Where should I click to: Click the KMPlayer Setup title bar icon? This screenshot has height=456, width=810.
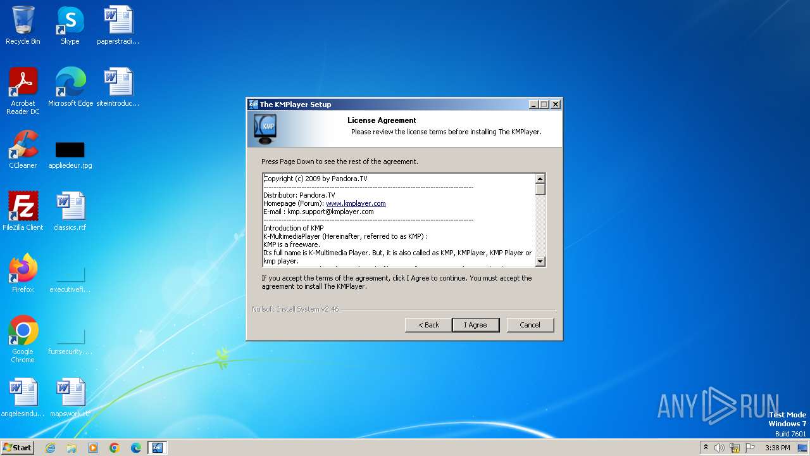253,104
